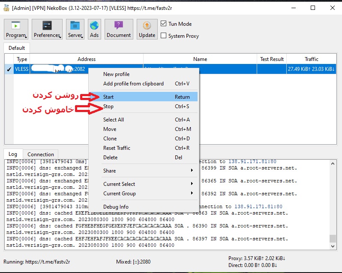
Task: Click the log vertical scrollbar thumb
Action: [333, 239]
